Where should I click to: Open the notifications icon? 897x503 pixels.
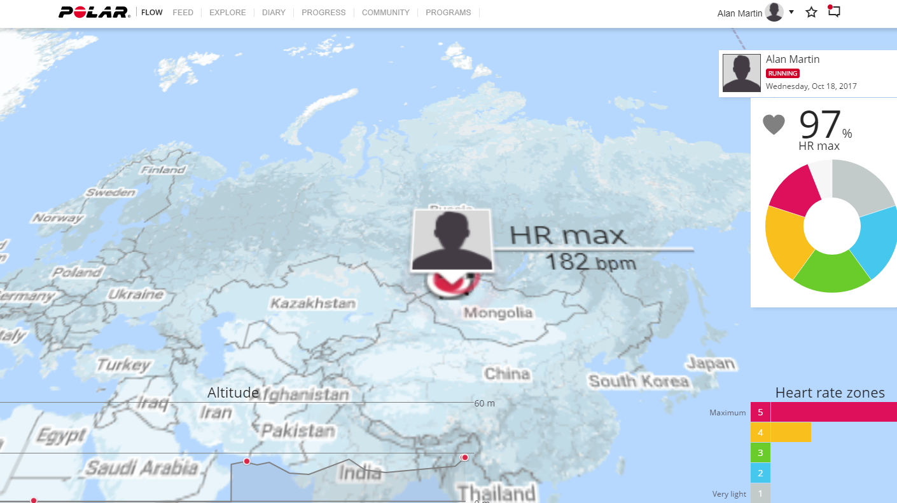coord(833,11)
